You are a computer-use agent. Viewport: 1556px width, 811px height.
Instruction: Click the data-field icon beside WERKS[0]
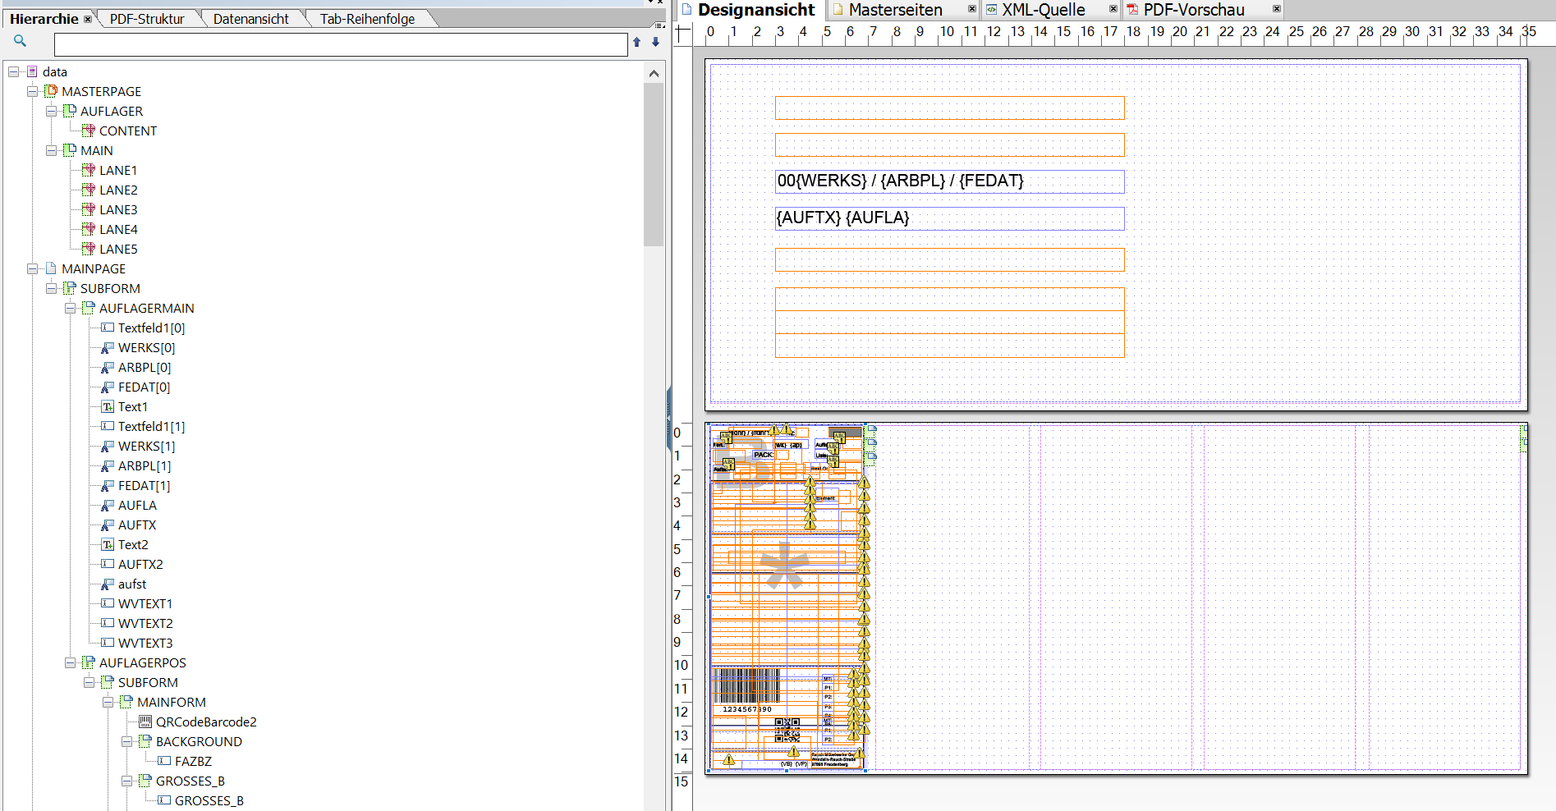107,347
